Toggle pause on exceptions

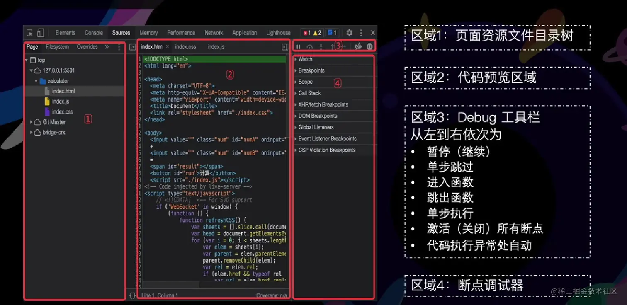pos(369,47)
